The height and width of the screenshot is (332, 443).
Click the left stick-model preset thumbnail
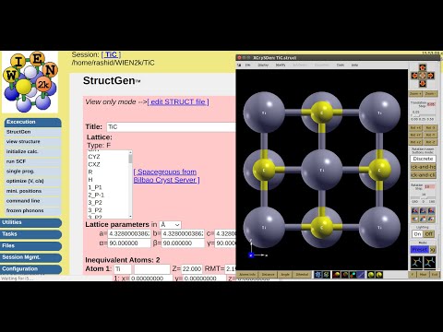tap(416, 262)
